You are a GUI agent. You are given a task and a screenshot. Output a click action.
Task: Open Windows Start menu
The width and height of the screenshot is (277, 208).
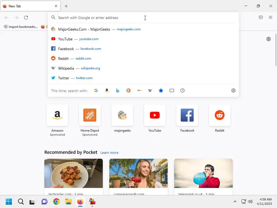tap(9, 201)
